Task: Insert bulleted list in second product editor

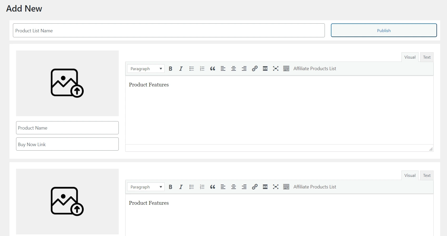Action: [x=192, y=187]
